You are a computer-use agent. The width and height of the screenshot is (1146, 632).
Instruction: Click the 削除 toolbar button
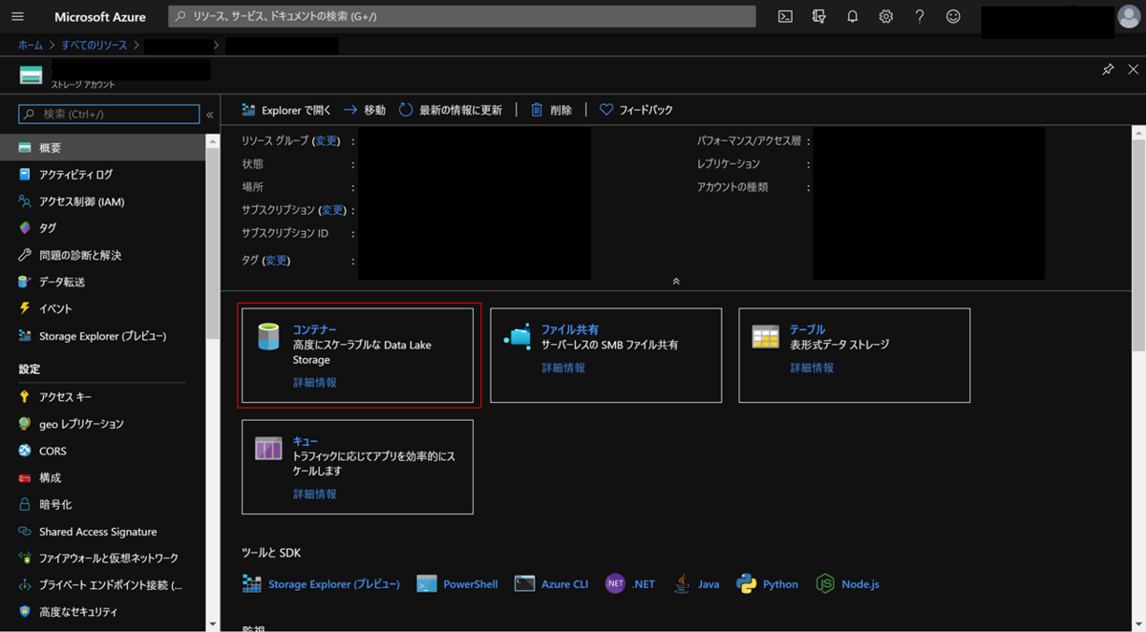(551, 110)
